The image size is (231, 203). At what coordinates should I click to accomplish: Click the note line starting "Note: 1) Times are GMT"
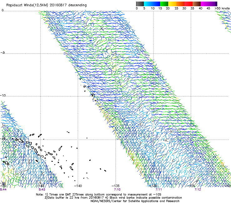click(99, 195)
